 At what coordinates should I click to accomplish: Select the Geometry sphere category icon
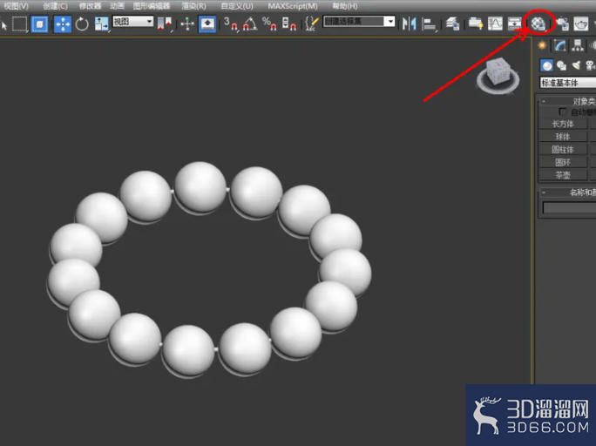546,65
